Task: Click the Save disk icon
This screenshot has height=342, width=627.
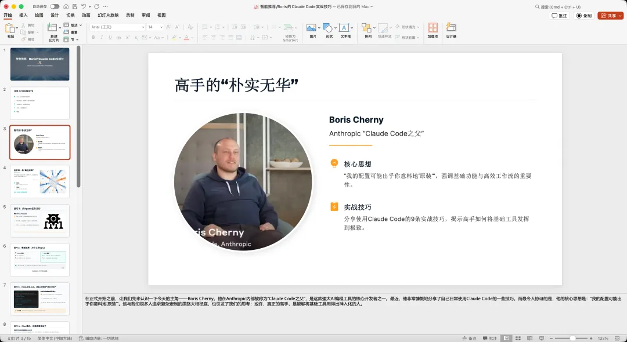Action: pyautogui.click(x=75, y=6)
